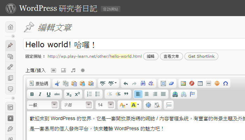Click the 造訪網站 visit site button
This screenshot has height=140, width=245.
click(x=111, y=9)
